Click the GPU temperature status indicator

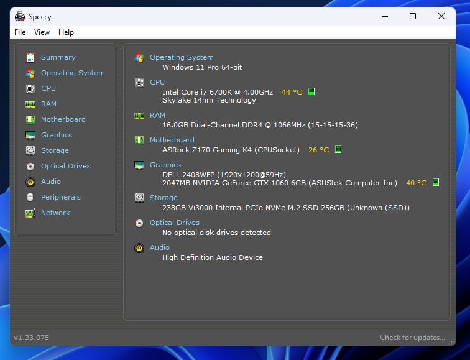coord(436,183)
